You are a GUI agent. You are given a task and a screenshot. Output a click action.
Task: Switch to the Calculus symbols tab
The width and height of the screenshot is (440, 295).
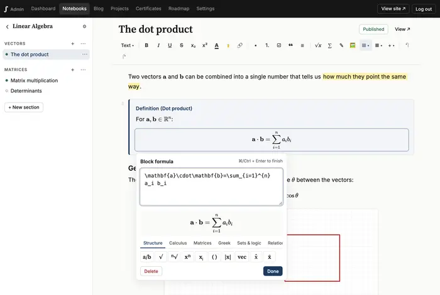click(x=178, y=243)
